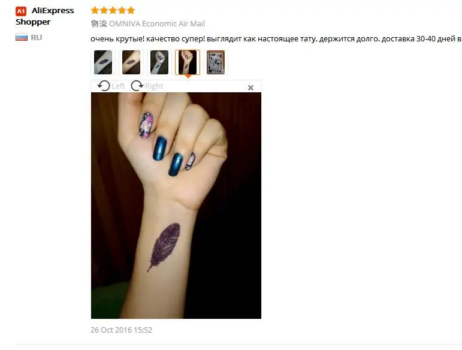The height and width of the screenshot is (350, 462).
Task: Click the AliExpress Shopper reviewer name
Action: click(45, 16)
